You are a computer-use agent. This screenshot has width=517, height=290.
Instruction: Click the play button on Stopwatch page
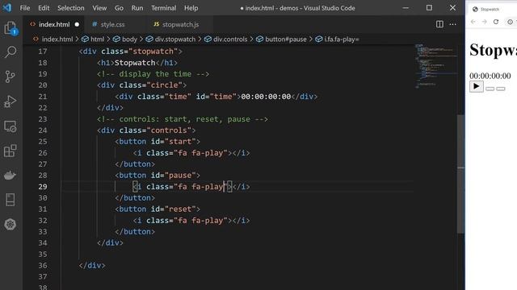point(477,86)
